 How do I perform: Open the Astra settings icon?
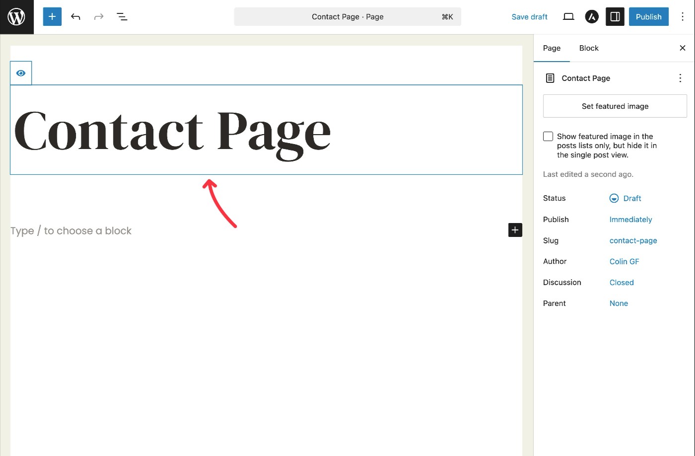592,17
